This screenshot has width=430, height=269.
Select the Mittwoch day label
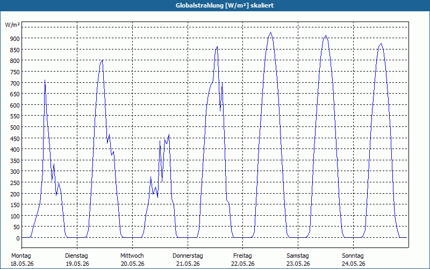pyautogui.click(x=132, y=256)
